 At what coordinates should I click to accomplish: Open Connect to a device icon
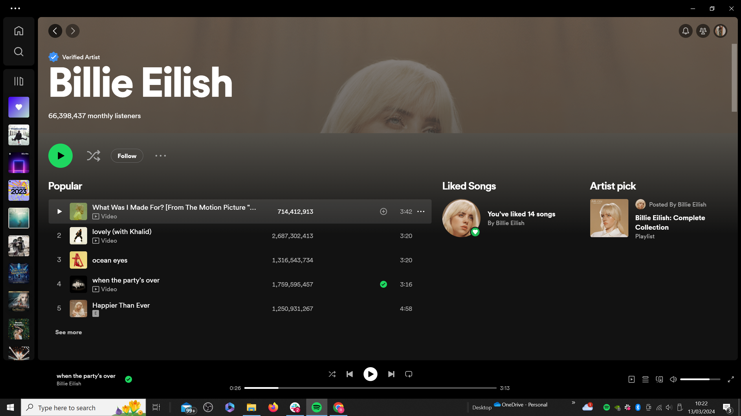[659, 379]
